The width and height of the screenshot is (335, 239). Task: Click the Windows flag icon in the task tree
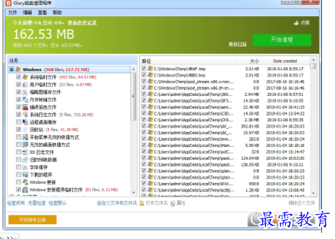pos(18,70)
